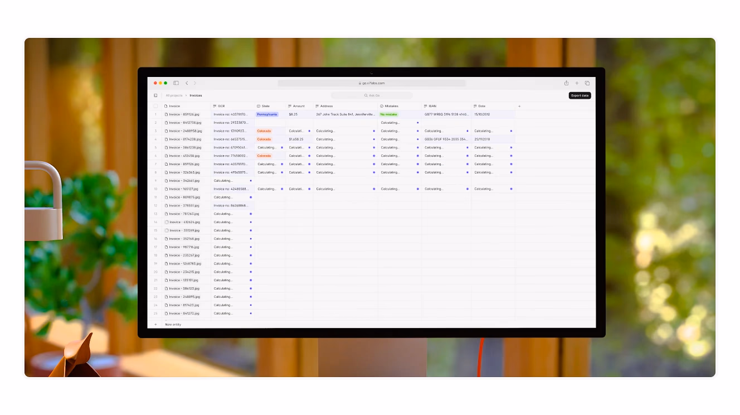Tick the select-all checkbox in header row
740x415 pixels.
click(155, 106)
